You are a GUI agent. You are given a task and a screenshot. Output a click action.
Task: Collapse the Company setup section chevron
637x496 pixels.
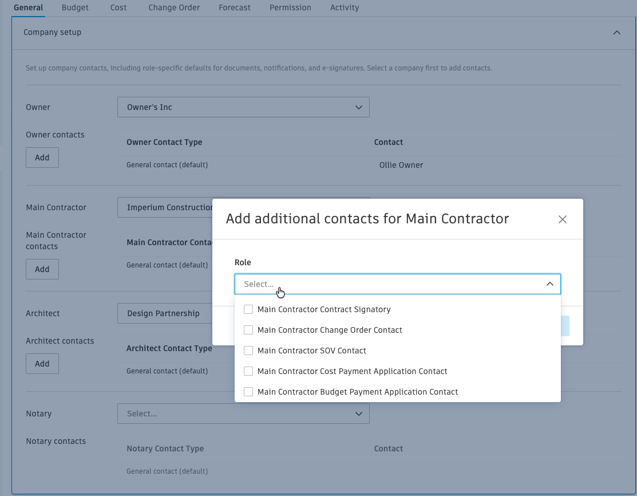coord(617,33)
